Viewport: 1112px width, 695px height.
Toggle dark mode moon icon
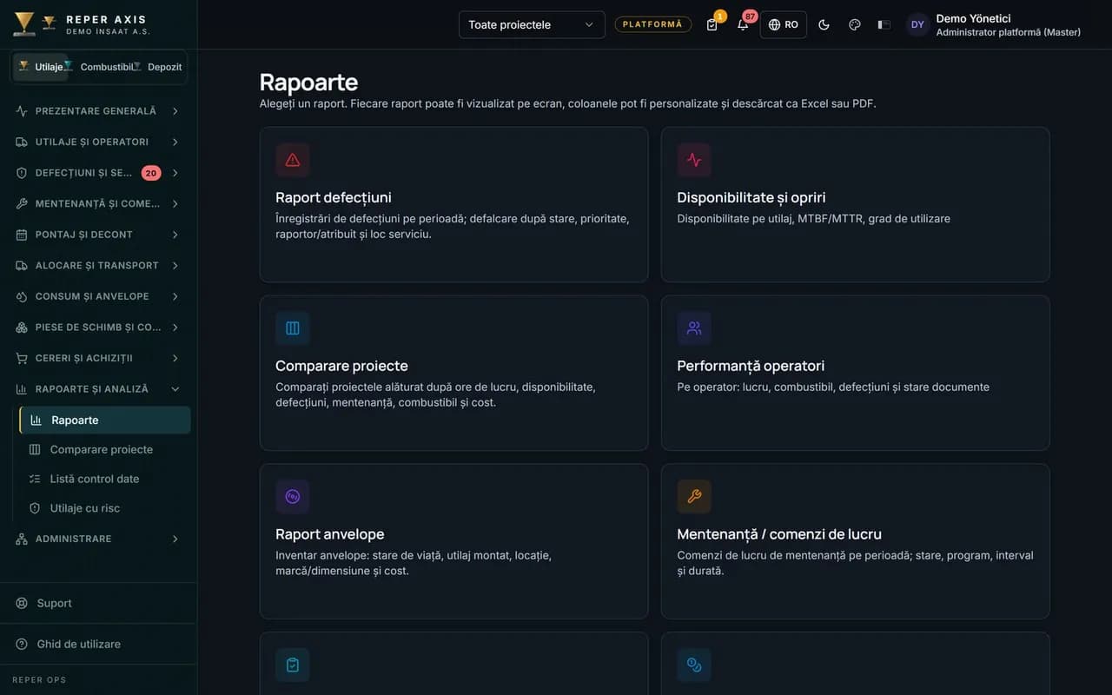[x=824, y=24]
